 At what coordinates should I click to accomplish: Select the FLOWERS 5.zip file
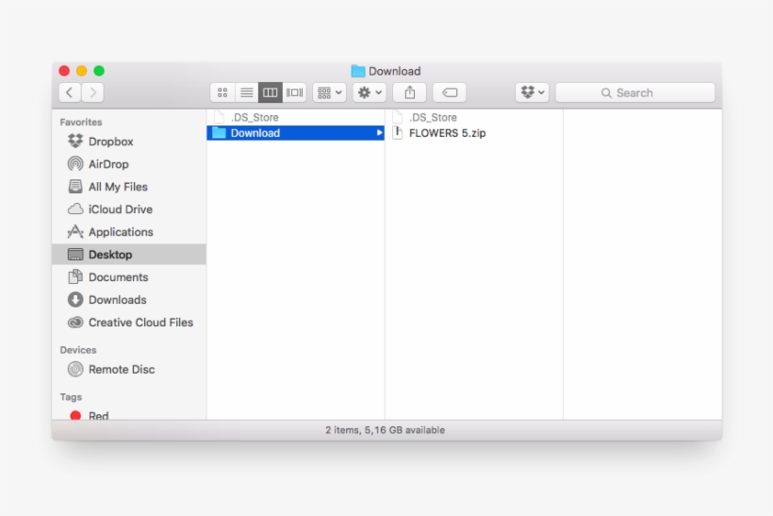pyautogui.click(x=447, y=133)
